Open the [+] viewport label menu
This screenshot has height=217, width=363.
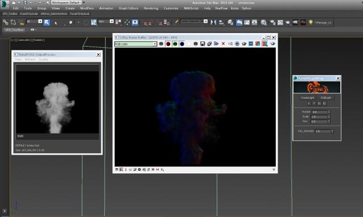[x=13, y=40]
